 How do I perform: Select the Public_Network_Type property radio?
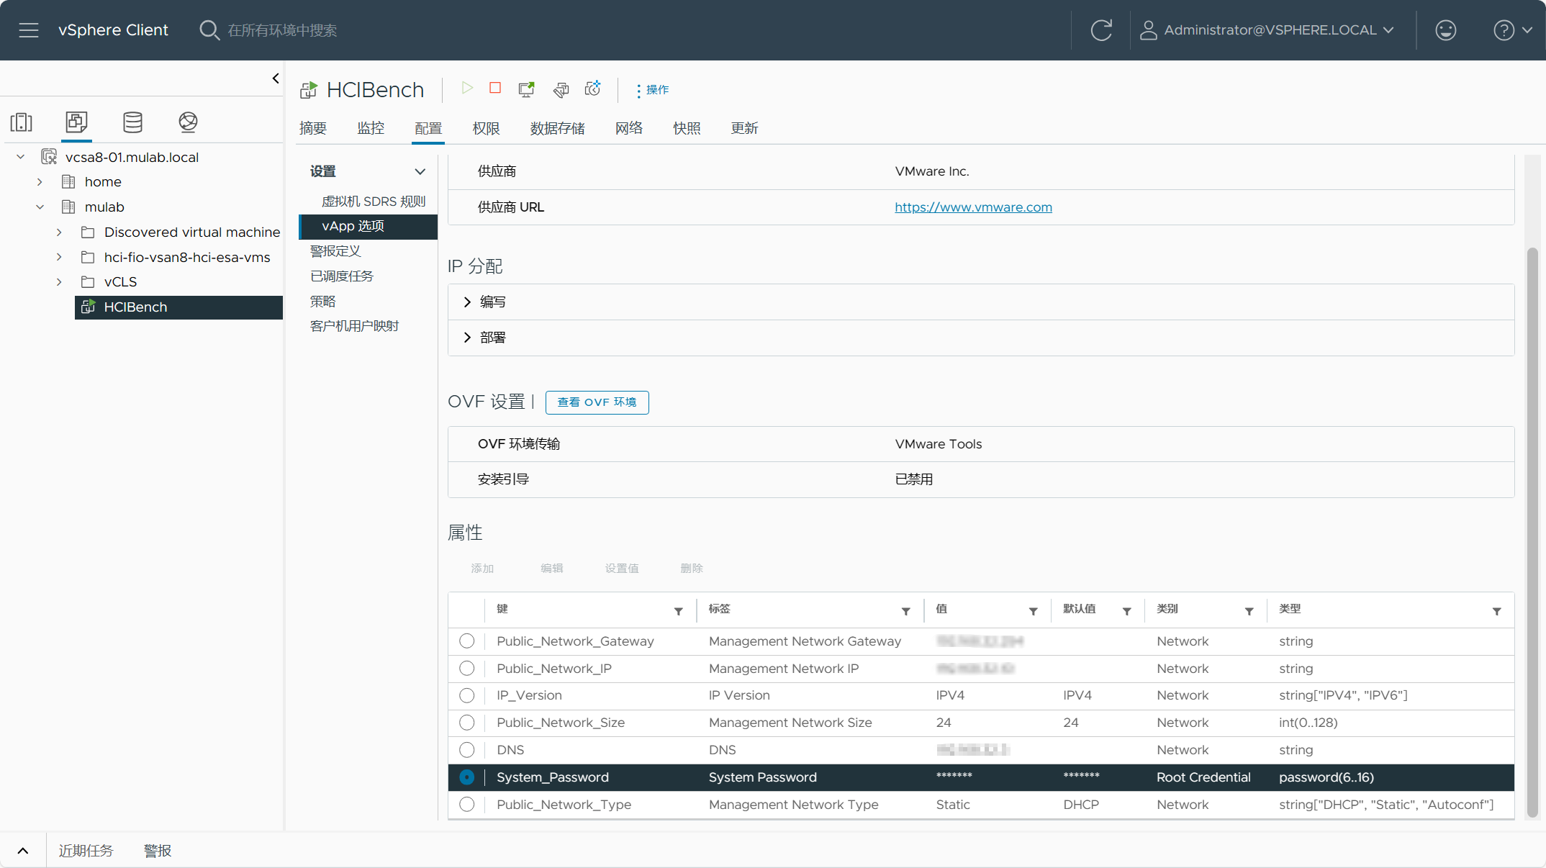point(467,805)
